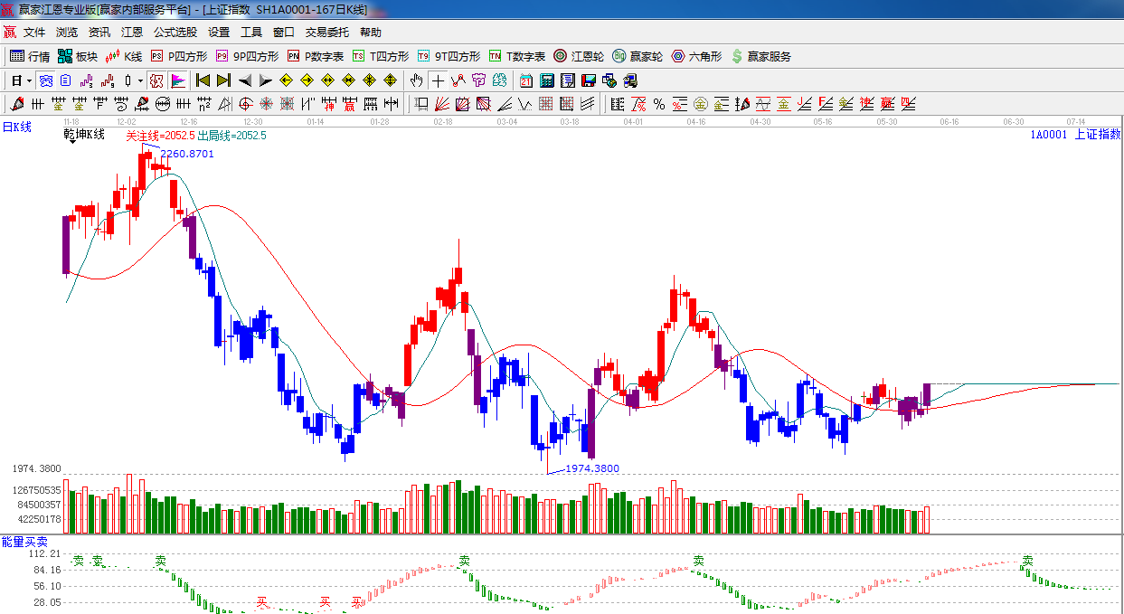Click the calculator icon in toolbar
This screenshot has width=1124, height=614.
[546, 80]
